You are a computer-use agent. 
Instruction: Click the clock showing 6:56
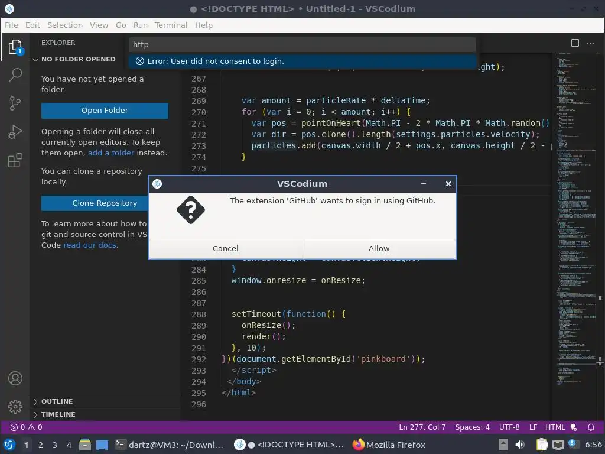(x=593, y=445)
